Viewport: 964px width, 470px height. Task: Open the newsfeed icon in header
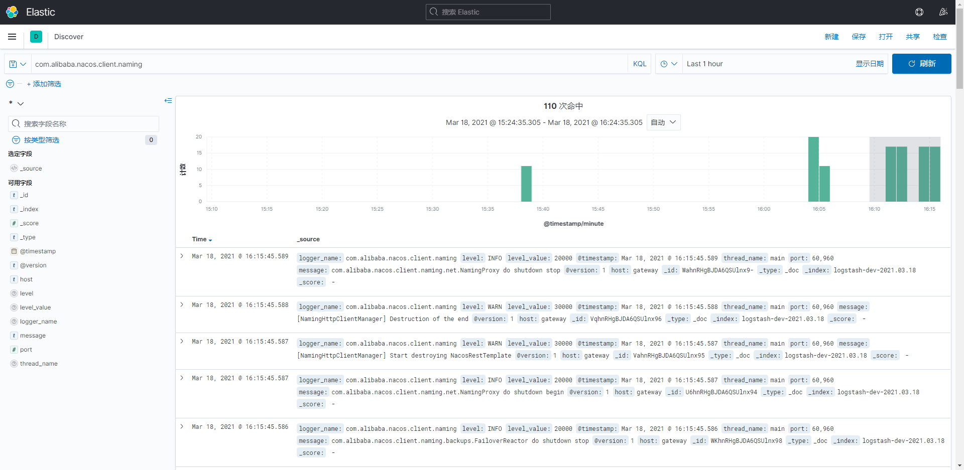click(x=943, y=12)
